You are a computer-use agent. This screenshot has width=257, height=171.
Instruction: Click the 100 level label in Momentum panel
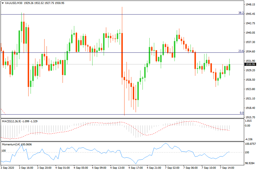[4, 150]
